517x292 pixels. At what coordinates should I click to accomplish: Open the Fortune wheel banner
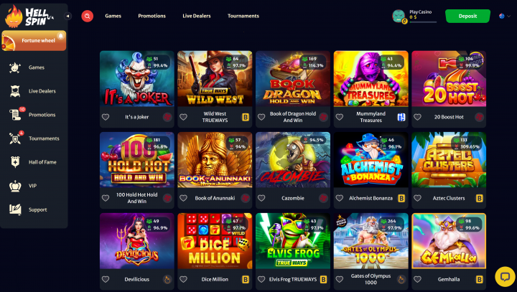pyautogui.click(x=34, y=41)
